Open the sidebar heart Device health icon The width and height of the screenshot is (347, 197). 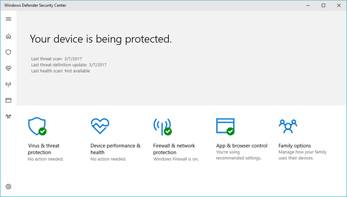(9, 68)
